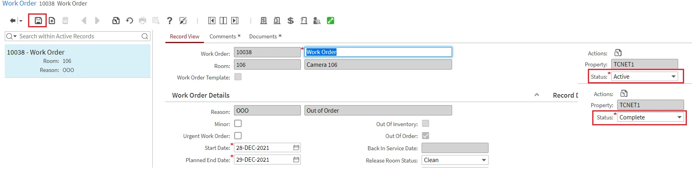The height and width of the screenshot is (170, 692).
Task: Close the Comments tab
Action: point(239,36)
